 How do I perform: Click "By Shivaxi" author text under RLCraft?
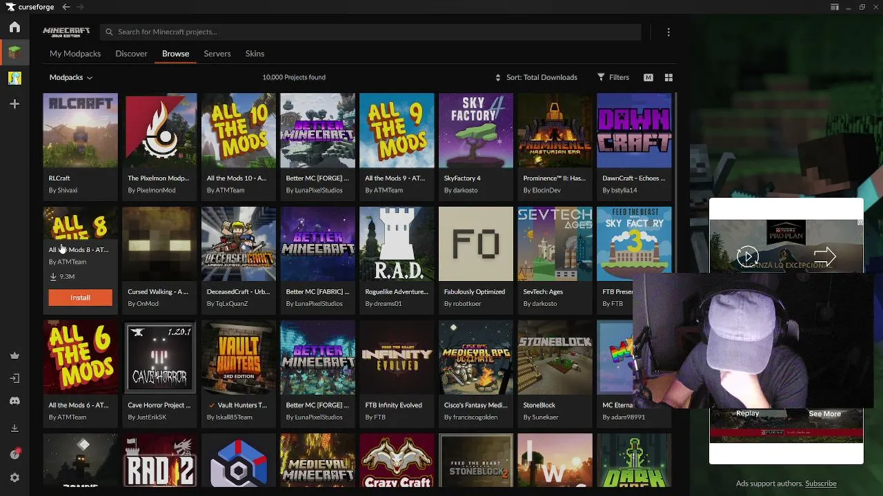(63, 190)
